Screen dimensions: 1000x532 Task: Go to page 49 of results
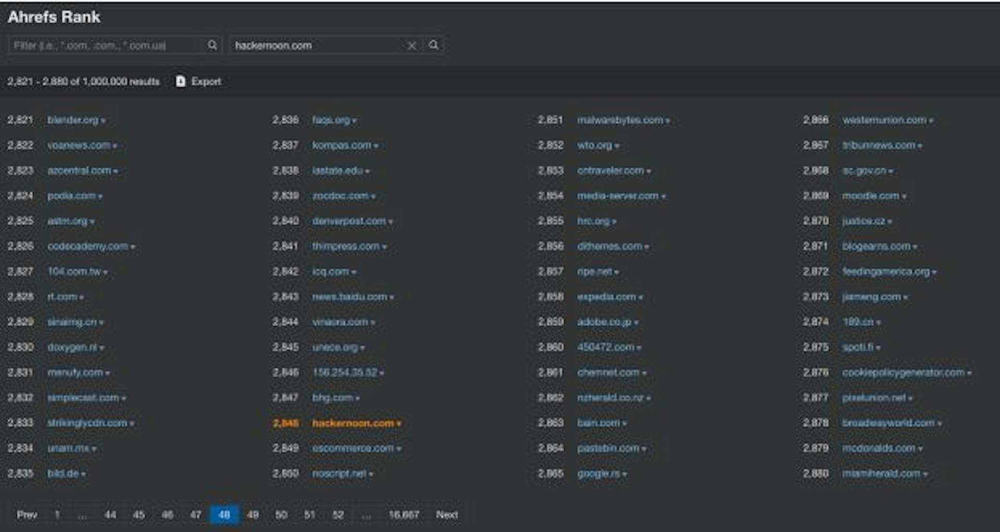click(253, 515)
